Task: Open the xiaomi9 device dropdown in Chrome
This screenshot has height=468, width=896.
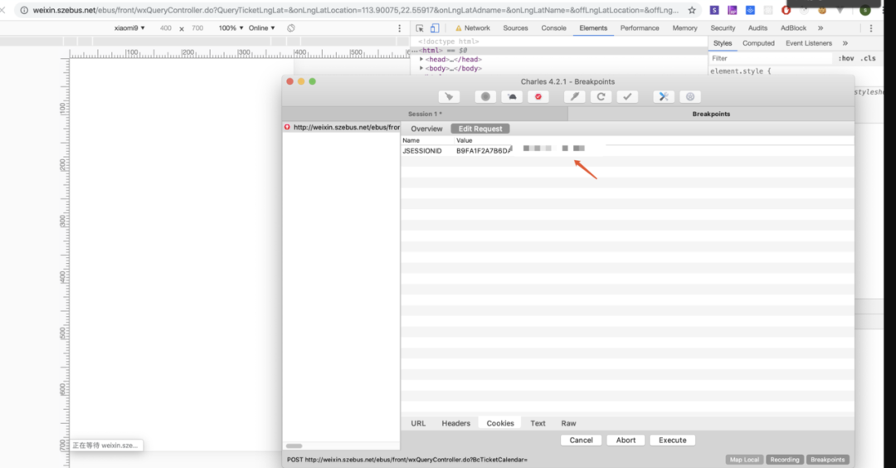Action: [129, 28]
